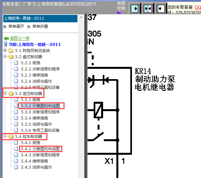Image resolution: width=201 pixels, height=178 pixels.
Task: Collapse the 5.2 盘式制动器 node
Action: pos(5,56)
